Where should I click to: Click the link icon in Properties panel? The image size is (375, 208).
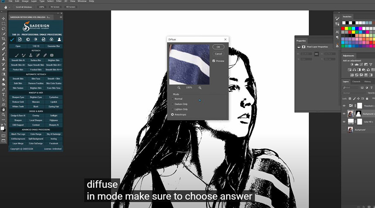(317, 54)
